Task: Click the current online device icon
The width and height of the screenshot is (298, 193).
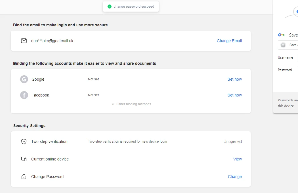Action: click(x=24, y=159)
